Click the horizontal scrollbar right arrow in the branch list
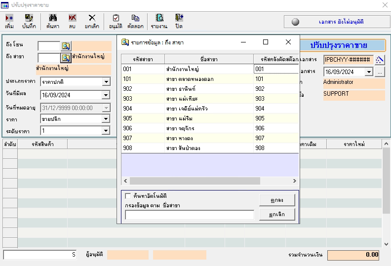Viewport: 391px width, 266px height. point(295,181)
